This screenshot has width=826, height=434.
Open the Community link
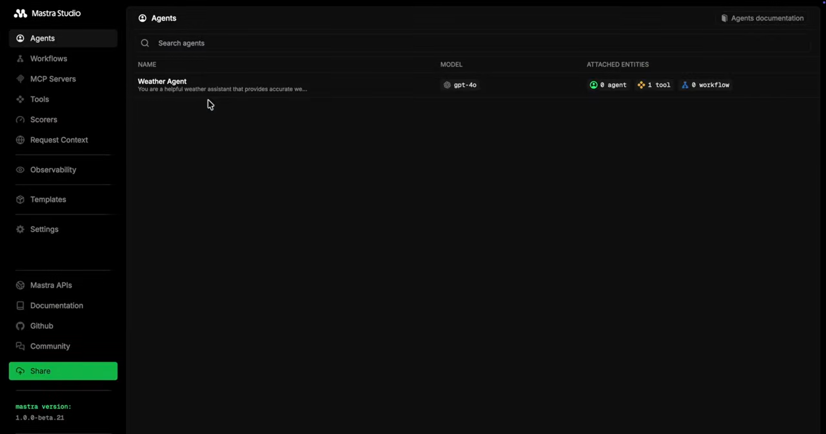point(63,346)
